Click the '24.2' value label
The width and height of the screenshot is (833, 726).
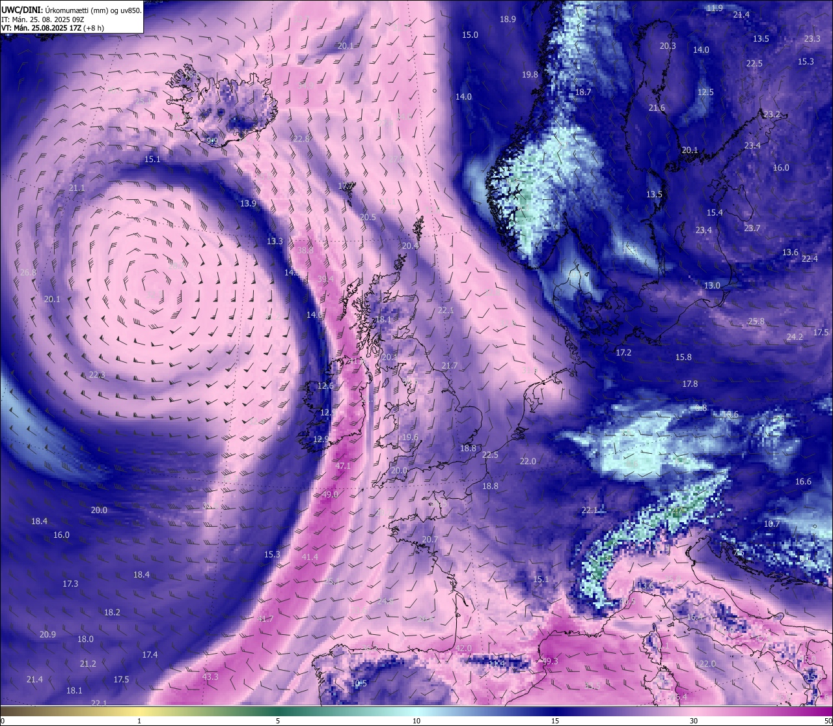(x=795, y=337)
